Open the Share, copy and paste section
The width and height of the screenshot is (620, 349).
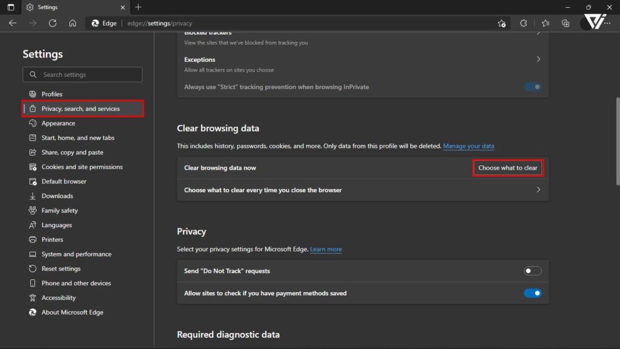(x=73, y=152)
